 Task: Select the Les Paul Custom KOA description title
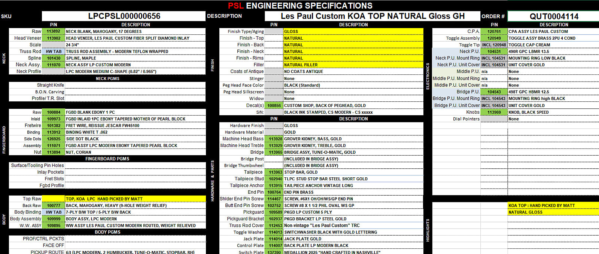click(372, 16)
